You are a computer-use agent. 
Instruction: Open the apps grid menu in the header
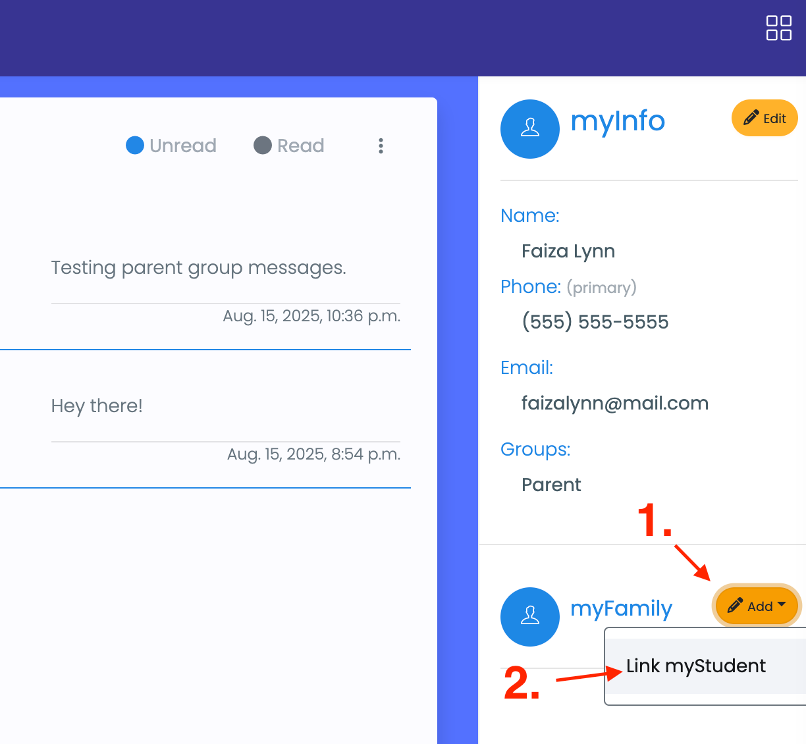(778, 28)
